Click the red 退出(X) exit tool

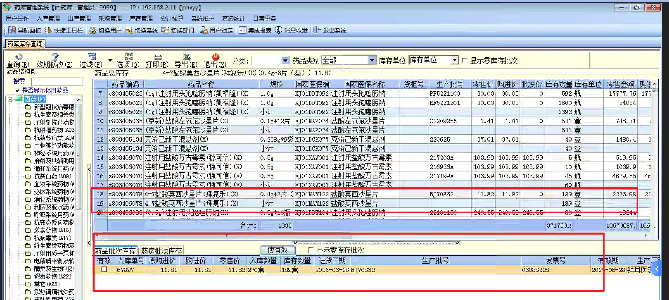pos(215,61)
